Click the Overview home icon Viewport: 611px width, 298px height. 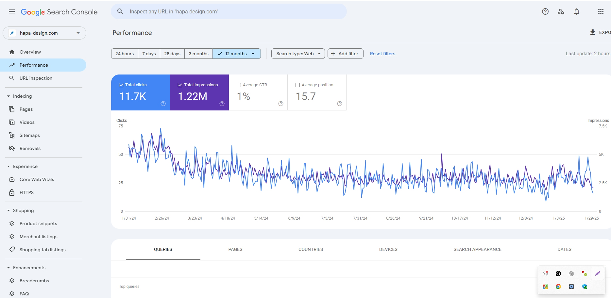12,52
